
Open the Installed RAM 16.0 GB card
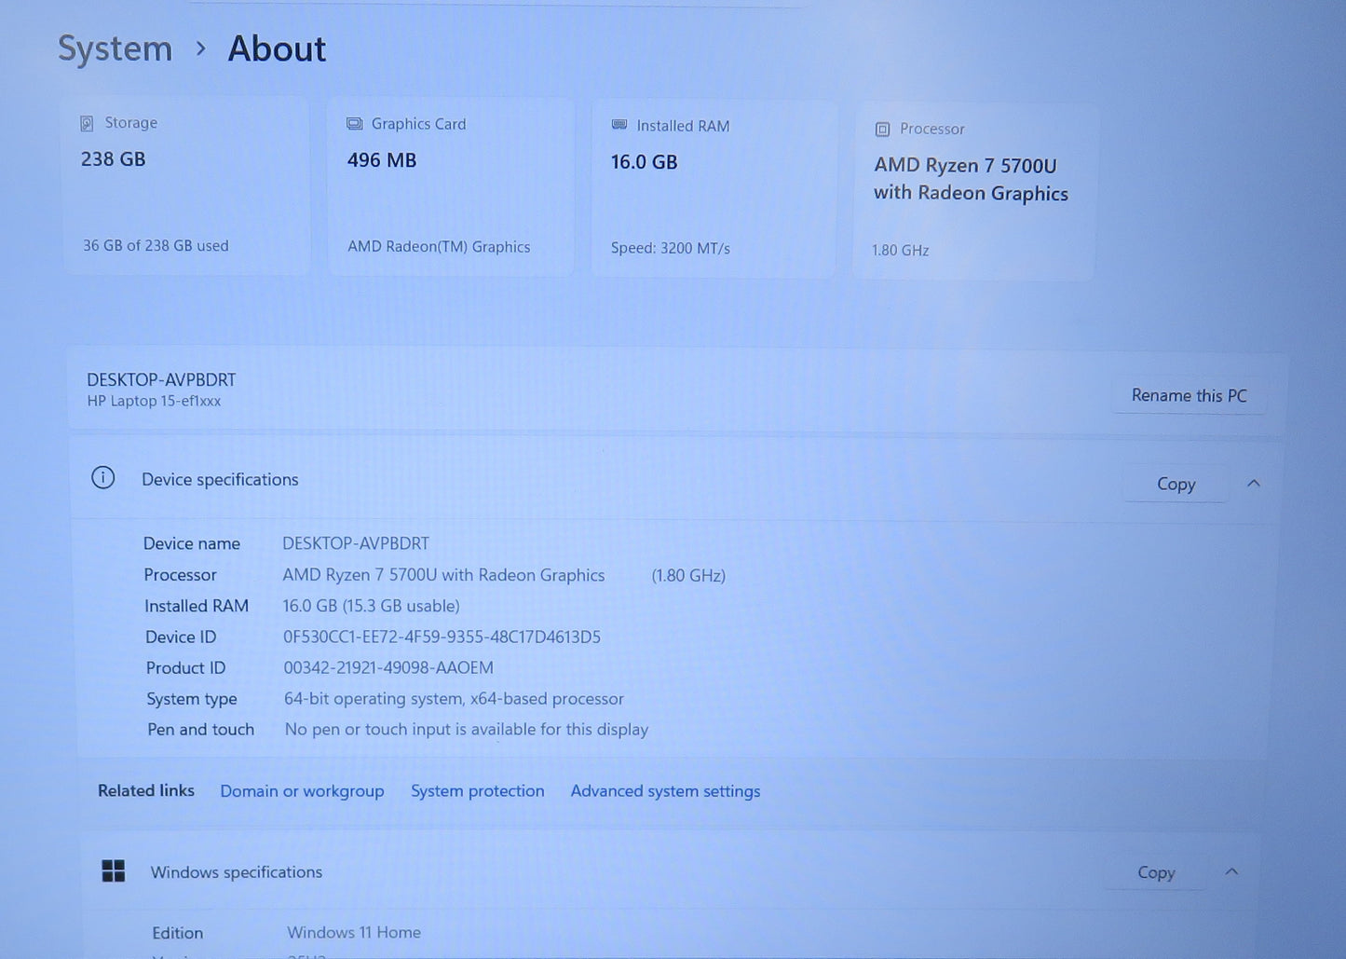click(x=714, y=188)
